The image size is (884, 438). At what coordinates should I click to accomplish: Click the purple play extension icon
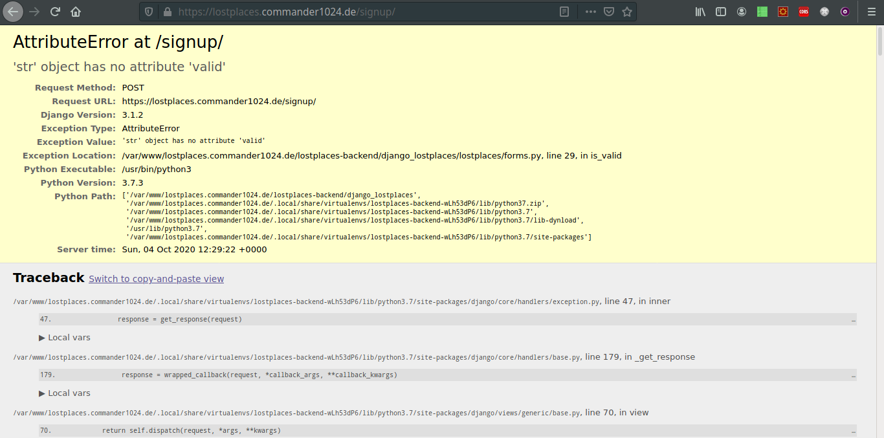845,12
